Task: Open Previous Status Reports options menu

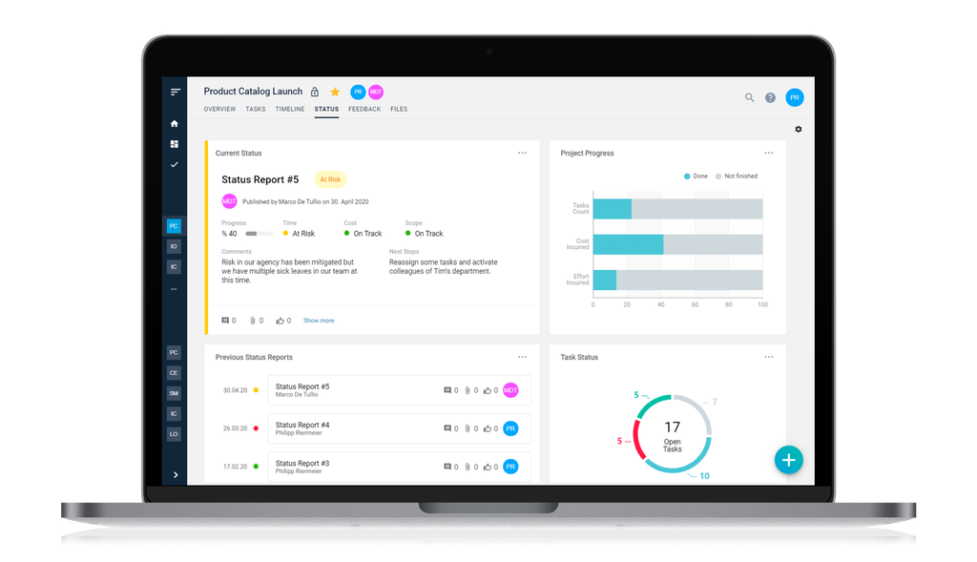Action: 522,357
